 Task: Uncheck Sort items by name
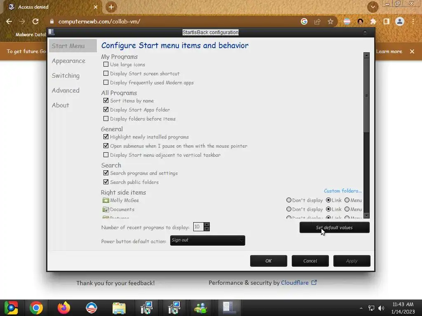pyautogui.click(x=106, y=100)
